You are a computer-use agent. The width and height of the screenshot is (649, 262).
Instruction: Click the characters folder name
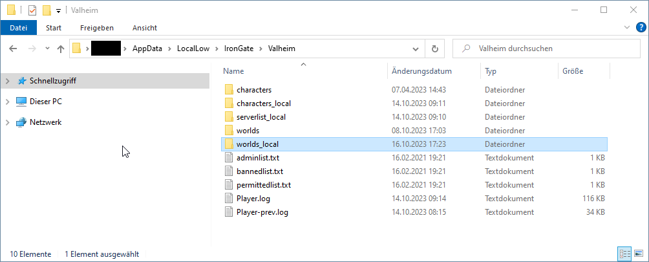(x=254, y=90)
